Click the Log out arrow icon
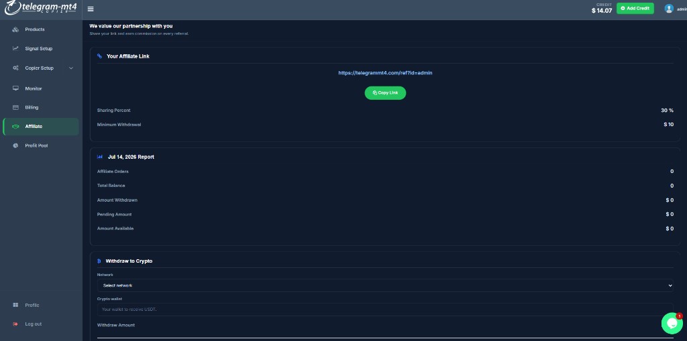Viewport: 687px width, 341px height. pos(16,324)
